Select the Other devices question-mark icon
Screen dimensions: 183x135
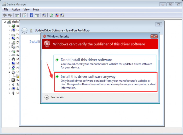click(14, 72)
